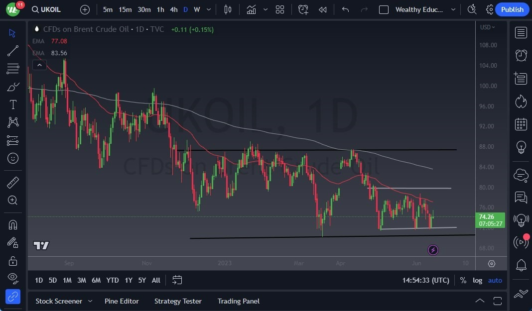
Task: Toggle auto scale mode
Action: [495, 280]
